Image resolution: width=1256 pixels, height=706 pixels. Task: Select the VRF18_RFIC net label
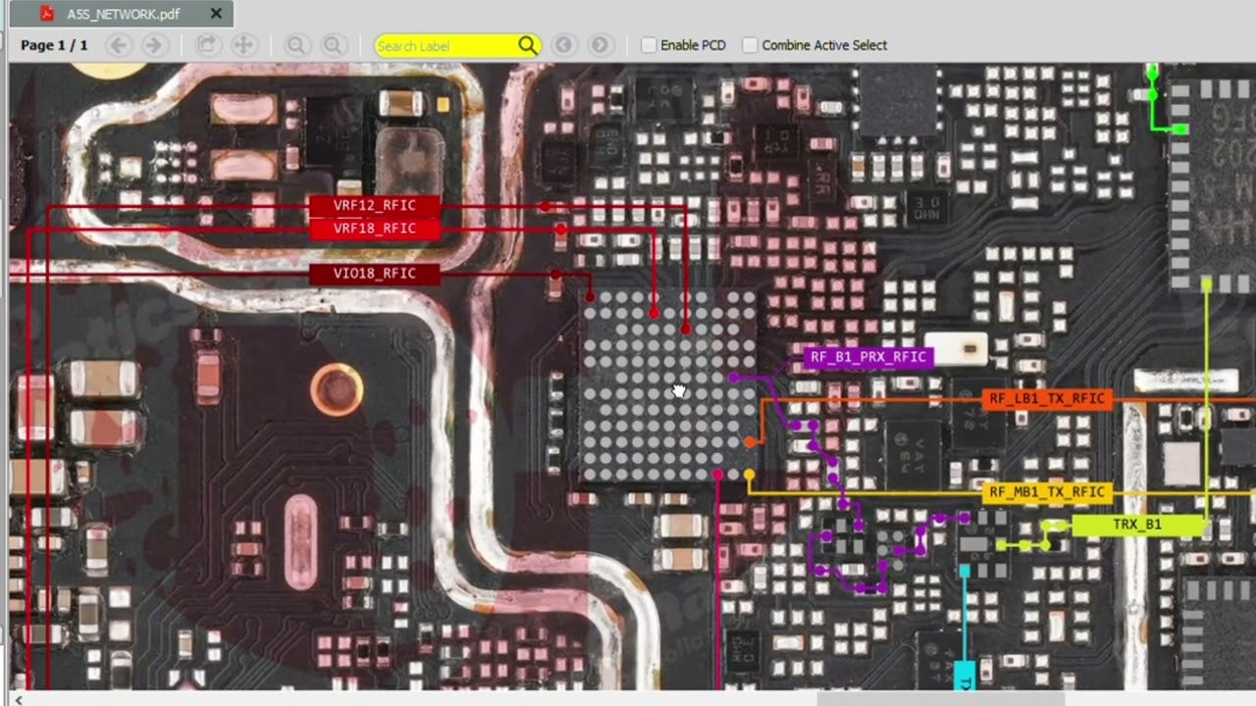[375, 228]
